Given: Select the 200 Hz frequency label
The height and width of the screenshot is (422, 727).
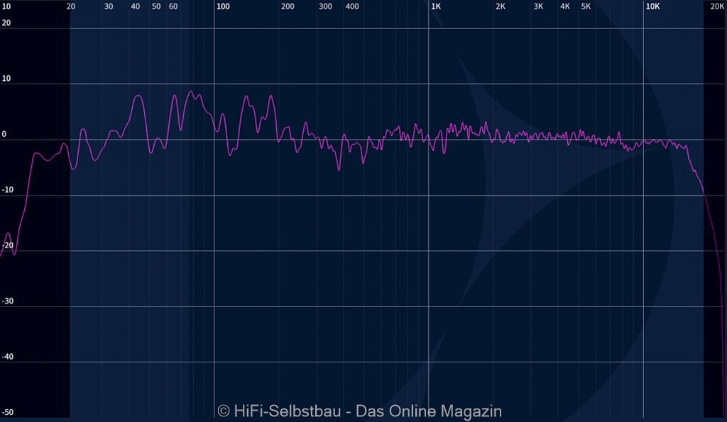Looking at the screenshot, I should (x=288, y=6).
